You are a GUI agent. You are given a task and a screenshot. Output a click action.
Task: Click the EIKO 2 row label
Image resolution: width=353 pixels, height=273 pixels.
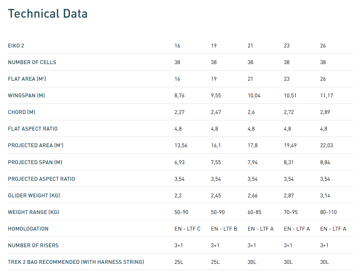tap(16, 46)
